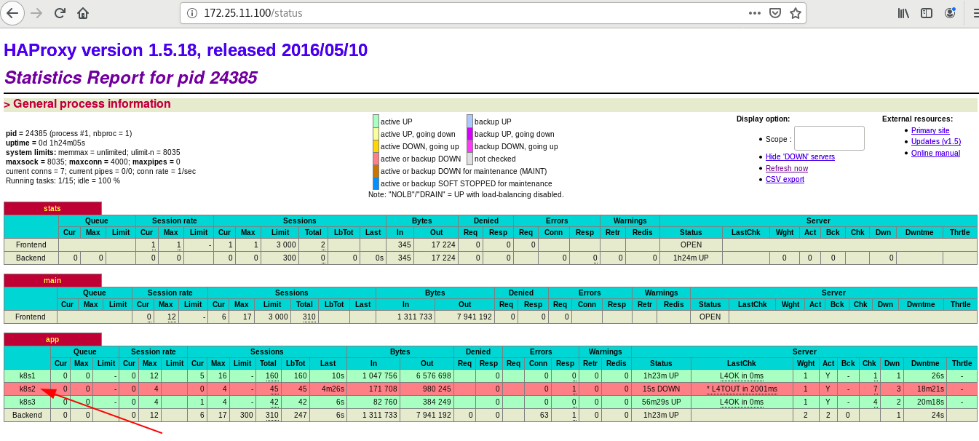The width and height of the screenshot is (979, 441).
Task: Open the Online manual link
Action: (x=935, y=153)
